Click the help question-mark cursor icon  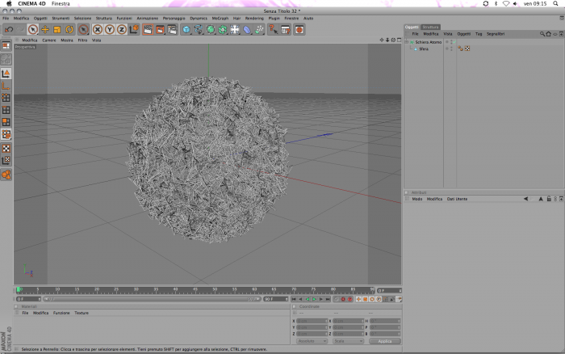(273, 30)
